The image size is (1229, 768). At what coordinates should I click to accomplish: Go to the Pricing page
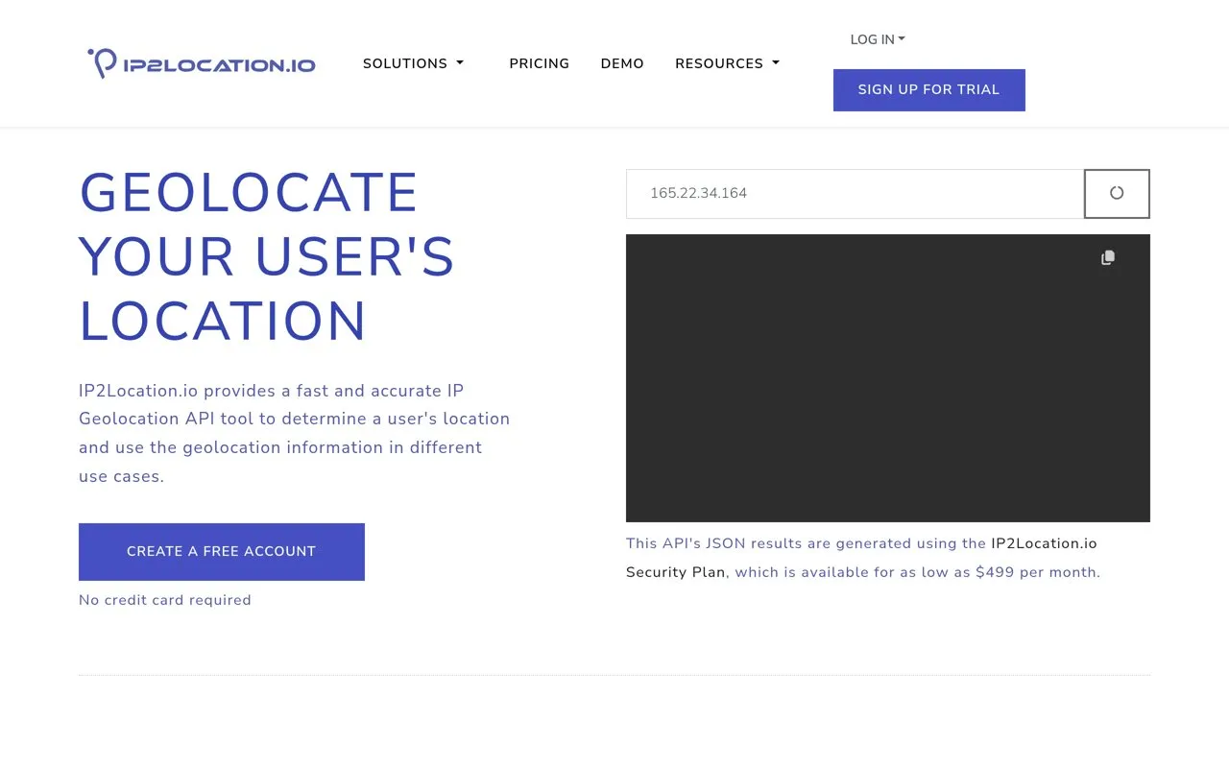pos(540,63)
